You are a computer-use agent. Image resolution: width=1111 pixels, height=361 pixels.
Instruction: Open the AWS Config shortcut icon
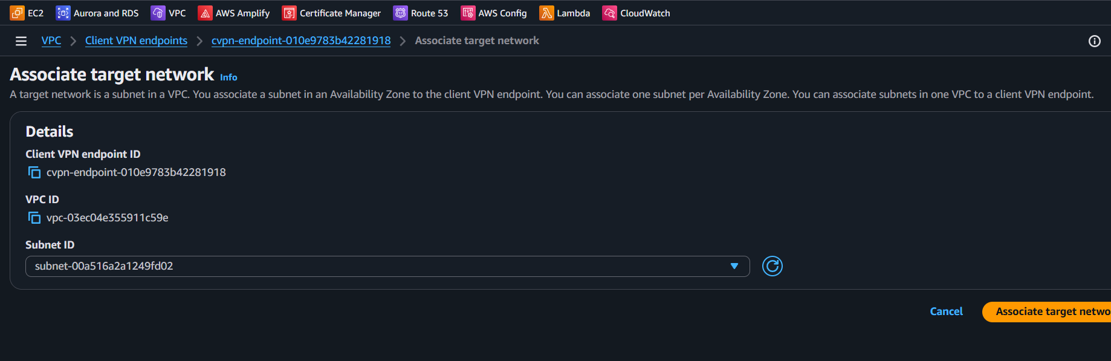point(468,13)
